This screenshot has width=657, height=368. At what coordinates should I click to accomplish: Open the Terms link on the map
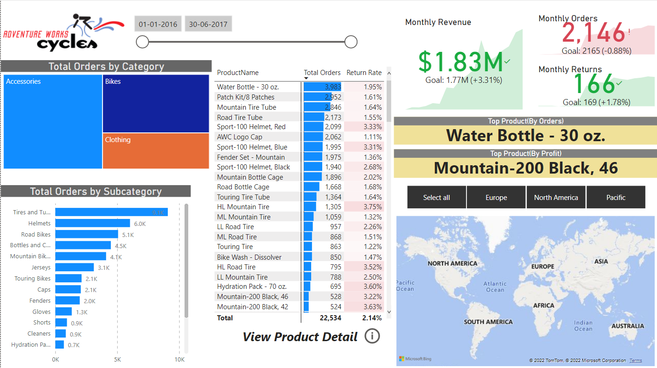(x=635, y=360)
